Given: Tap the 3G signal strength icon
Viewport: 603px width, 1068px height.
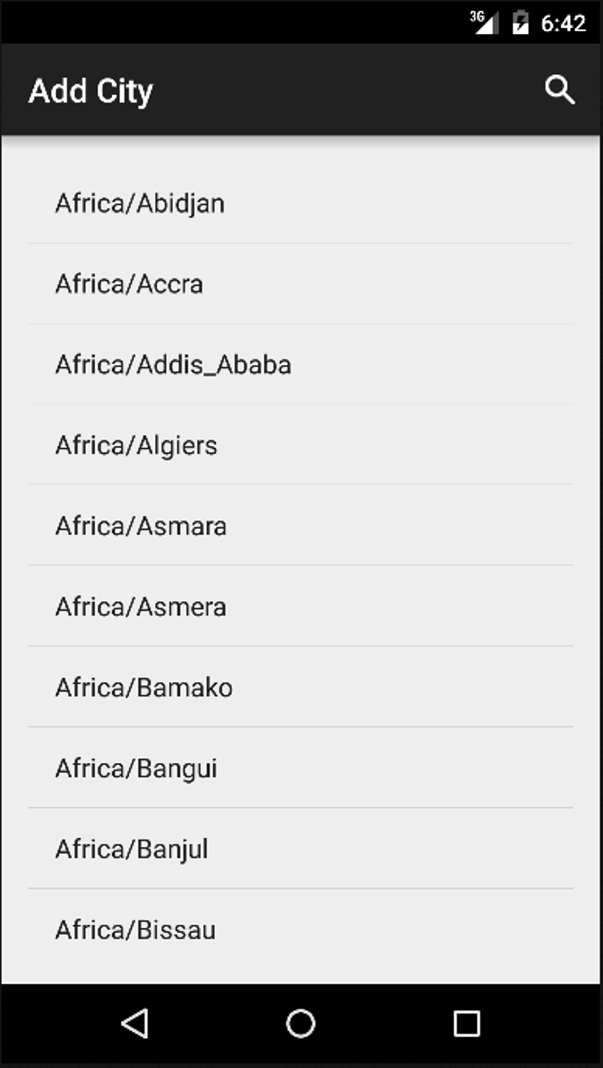Looking at the screenshot, I should [484, 23].
